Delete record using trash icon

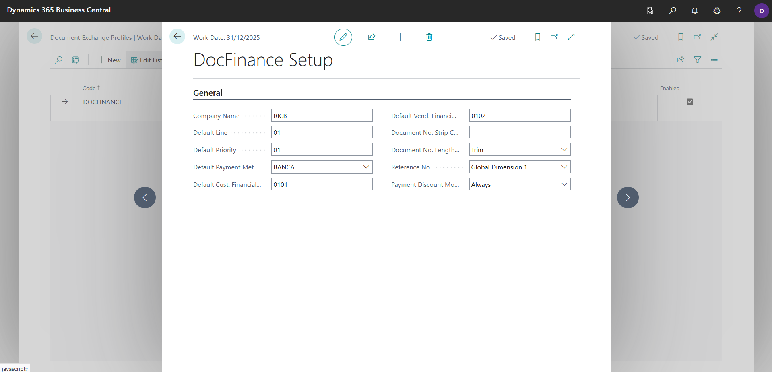tap(429, 37)
